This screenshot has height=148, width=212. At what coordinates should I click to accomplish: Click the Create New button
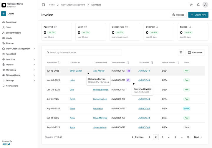click(x=198, y=15)
